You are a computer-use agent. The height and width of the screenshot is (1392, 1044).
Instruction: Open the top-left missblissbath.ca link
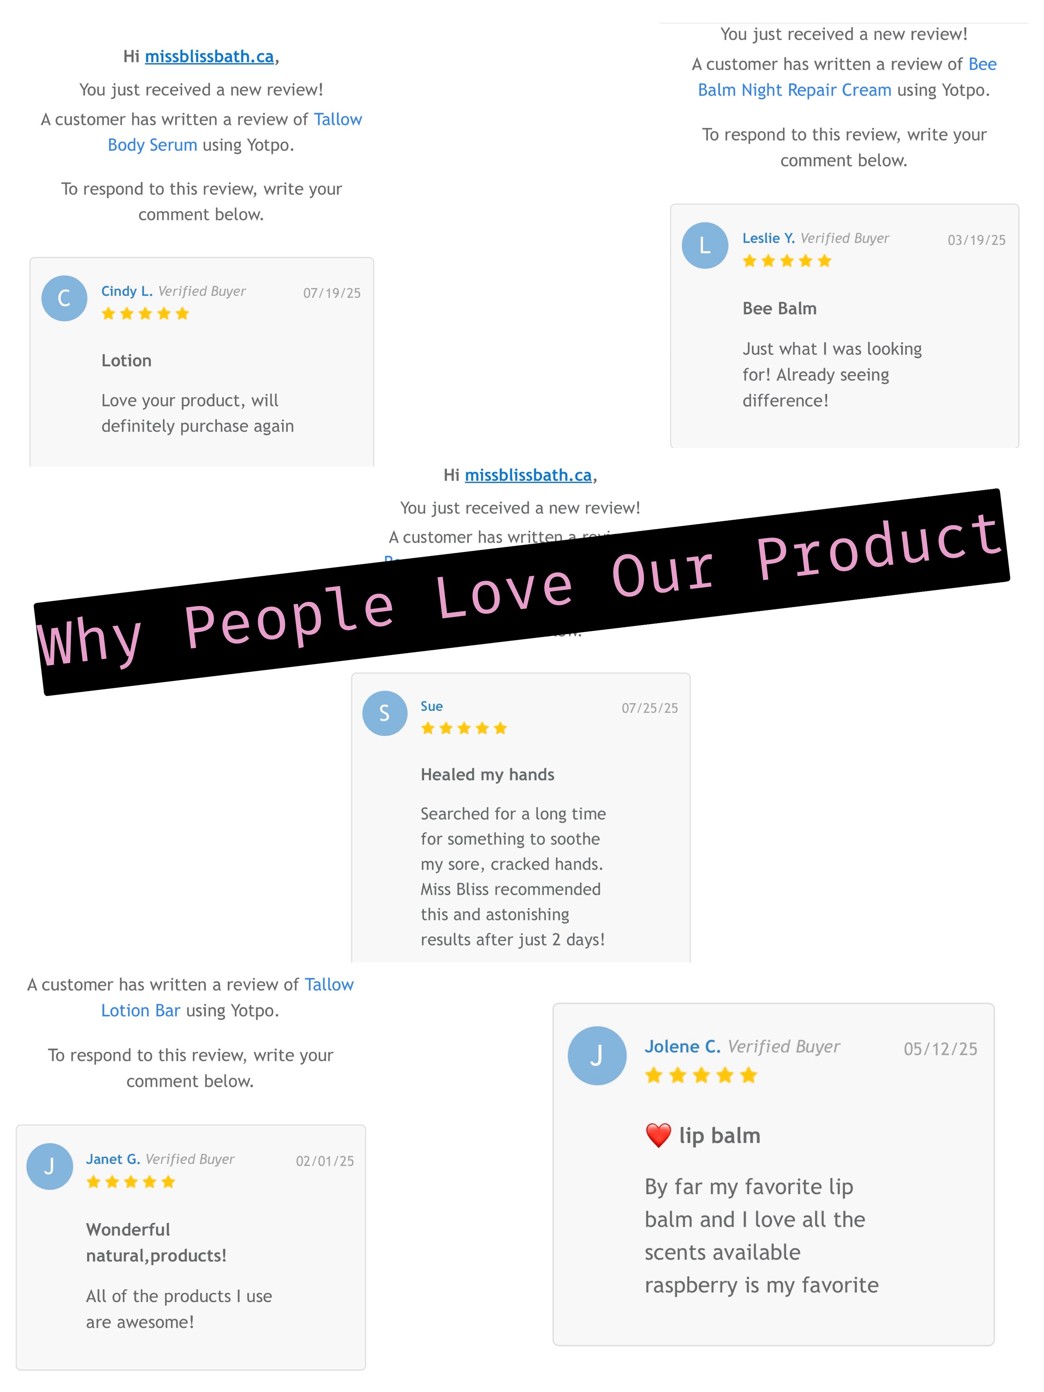(209, 57)
